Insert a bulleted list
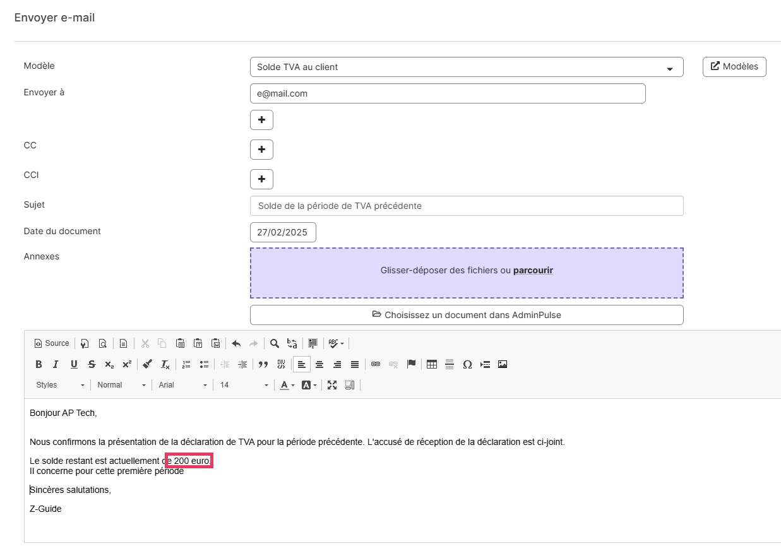The width and height of the screenshot is (781, 551). click(x=204, y=364)
